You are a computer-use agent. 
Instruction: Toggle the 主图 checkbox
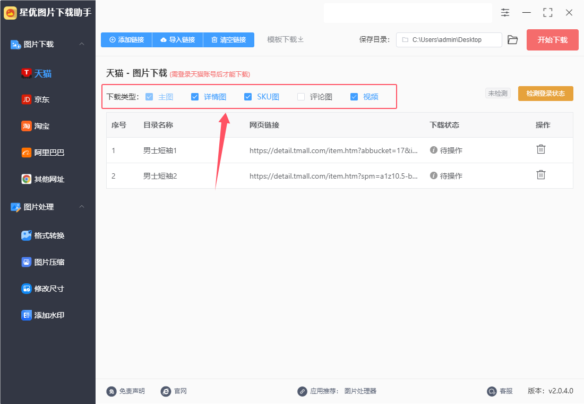coord(149,97)
